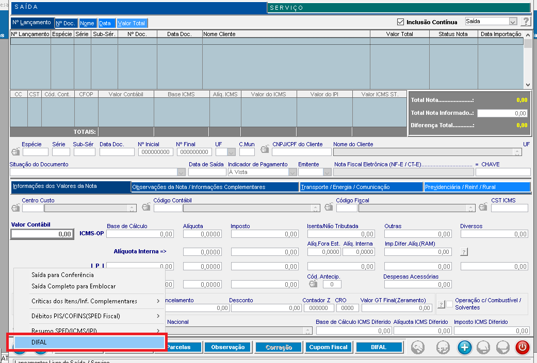Select Informações dos Valores da Nota tab
The image size is (537, 363).
(71, 186)
